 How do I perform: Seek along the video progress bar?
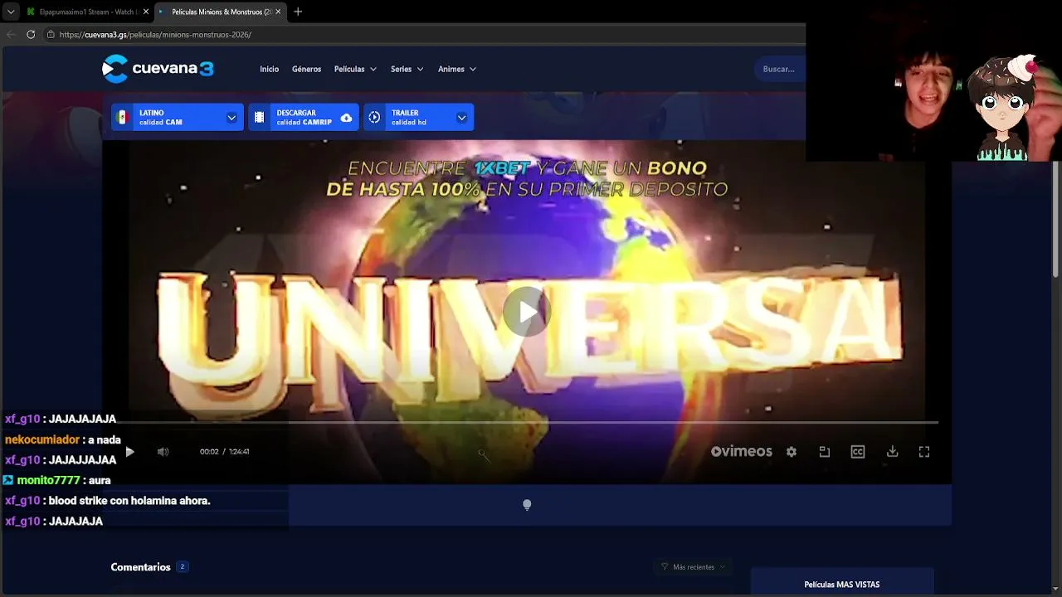(527, 423)
